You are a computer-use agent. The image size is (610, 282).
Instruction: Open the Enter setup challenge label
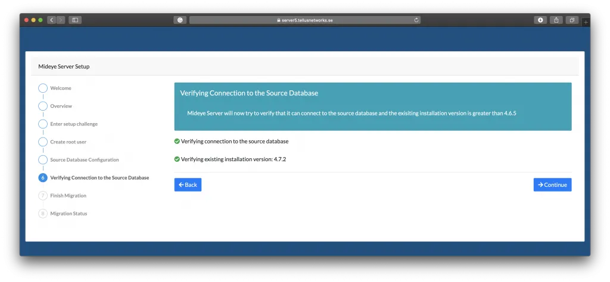point(74,124)
